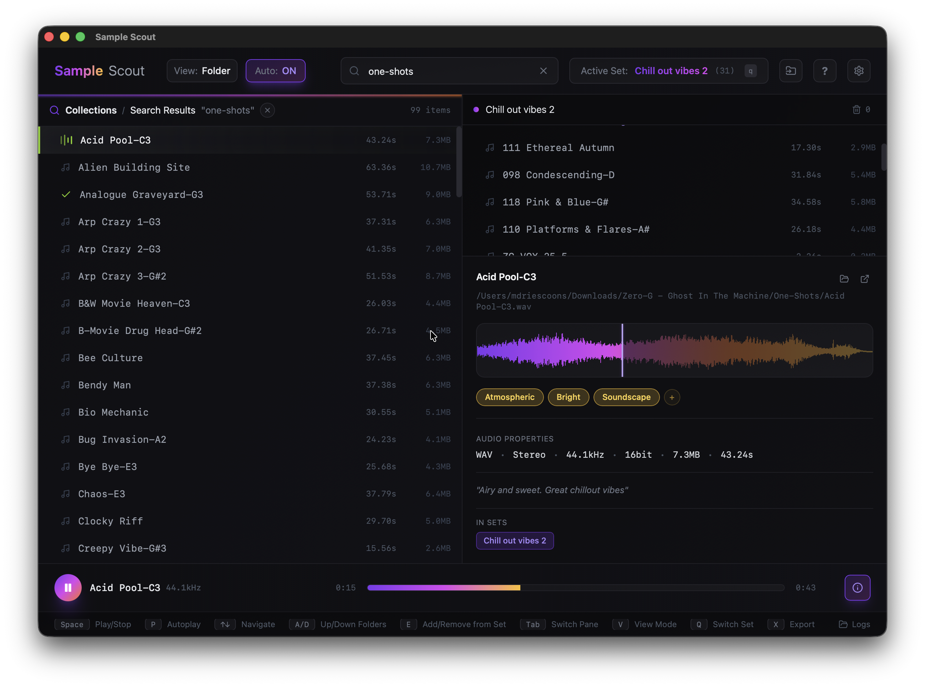Screen dimensions: 925x687
Task: Click the help question mark icon
Action: 824,71
